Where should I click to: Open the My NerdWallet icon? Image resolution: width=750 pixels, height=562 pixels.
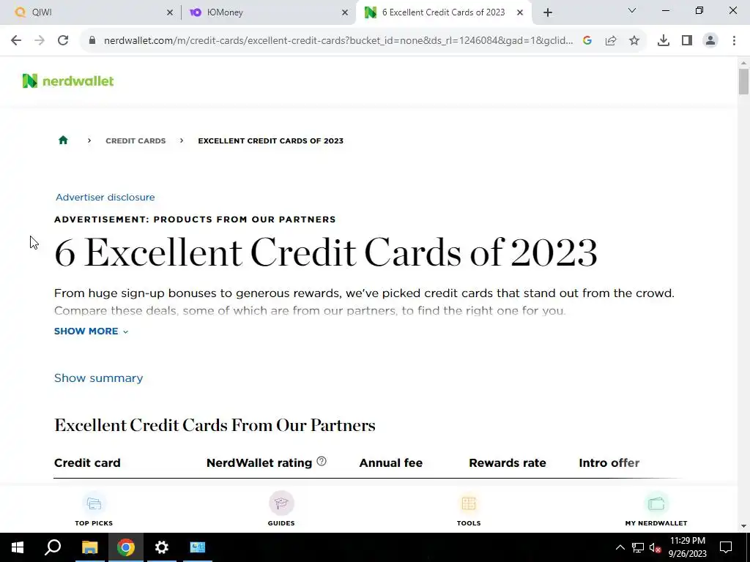click(656, 503)
